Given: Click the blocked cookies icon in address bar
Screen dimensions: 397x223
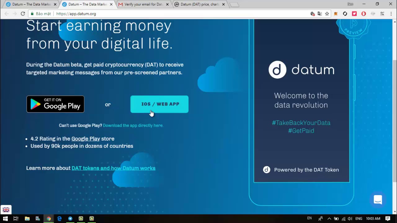Looking at the screenshot, I should [313, 14].
